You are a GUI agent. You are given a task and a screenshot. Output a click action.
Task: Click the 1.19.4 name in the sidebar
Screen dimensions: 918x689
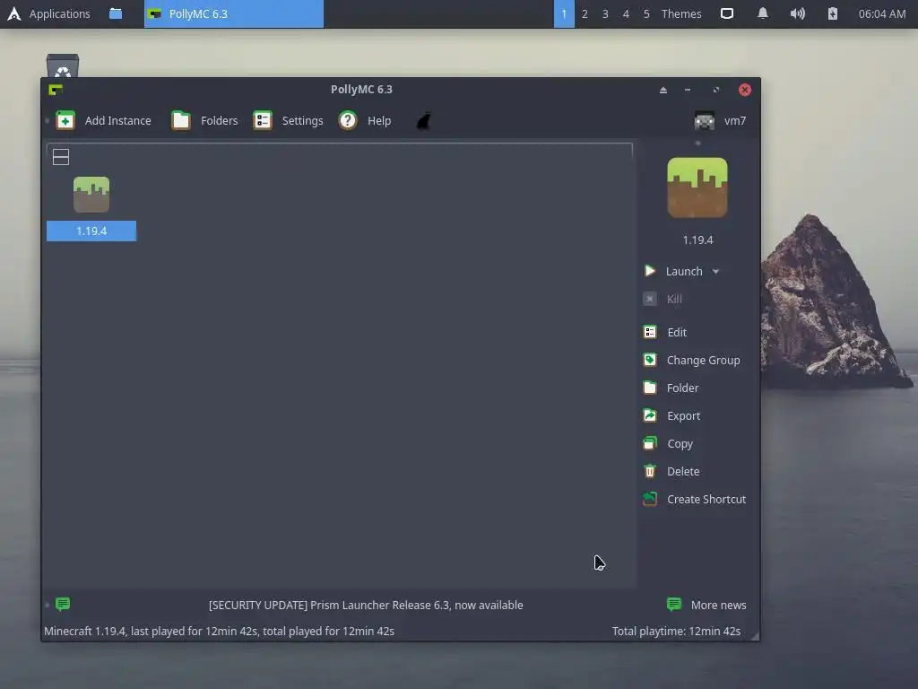tap(697, 240)
